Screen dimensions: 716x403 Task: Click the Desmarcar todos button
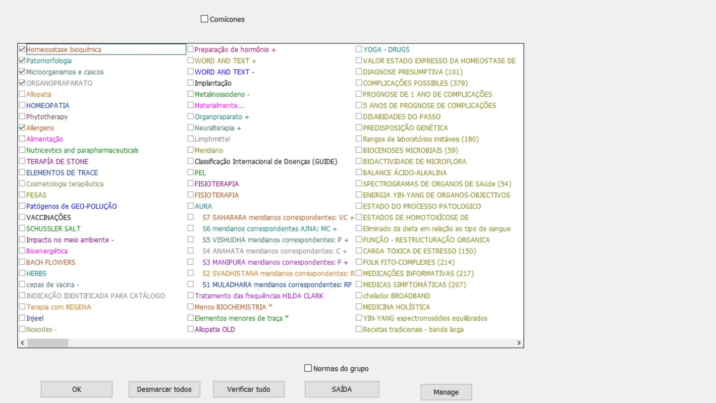coord(164,390)
